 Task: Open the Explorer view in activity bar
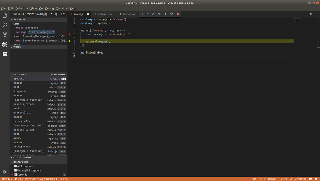pyautogui.click(x=5, y=16)
